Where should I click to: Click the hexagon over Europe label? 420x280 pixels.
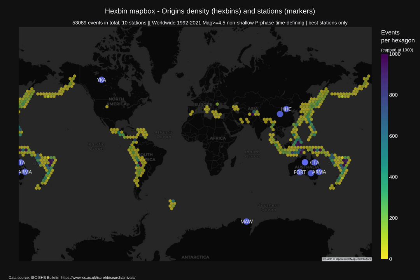[217, 104]
